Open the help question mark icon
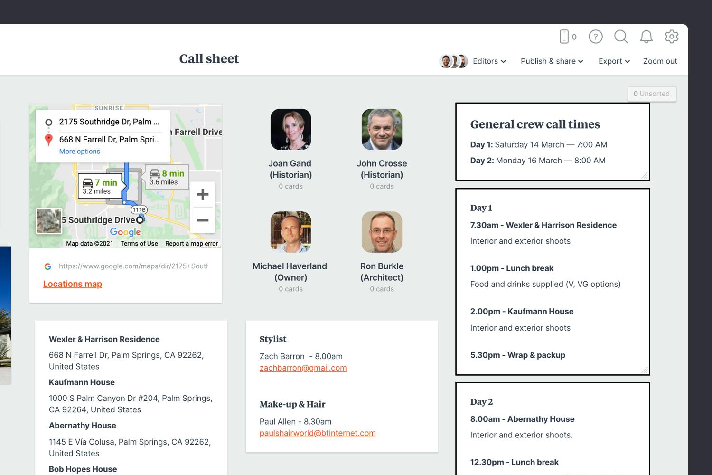Image resolution: width=712 pixels, height=475 pixels. 595,37
